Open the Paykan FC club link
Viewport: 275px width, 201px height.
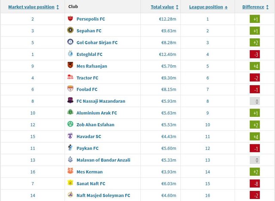coord(88,148)
